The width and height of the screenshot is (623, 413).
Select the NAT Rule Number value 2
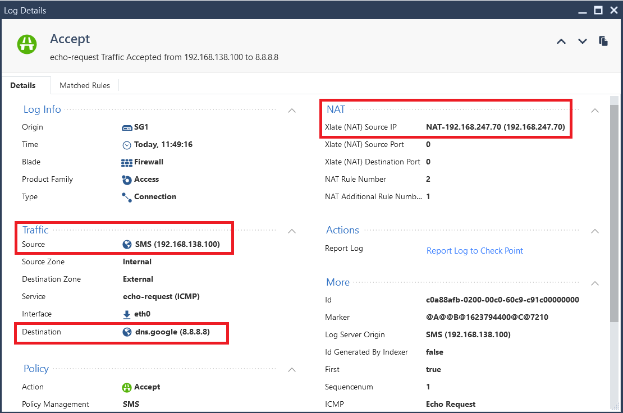tap(428, 179)
